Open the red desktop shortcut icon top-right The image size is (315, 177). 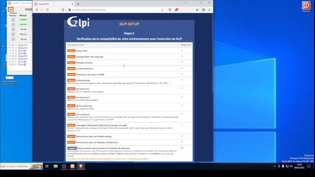coord(306,6)
